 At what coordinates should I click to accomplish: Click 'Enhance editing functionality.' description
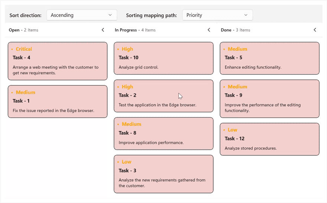pyautogui.click(x=253, y=67)
